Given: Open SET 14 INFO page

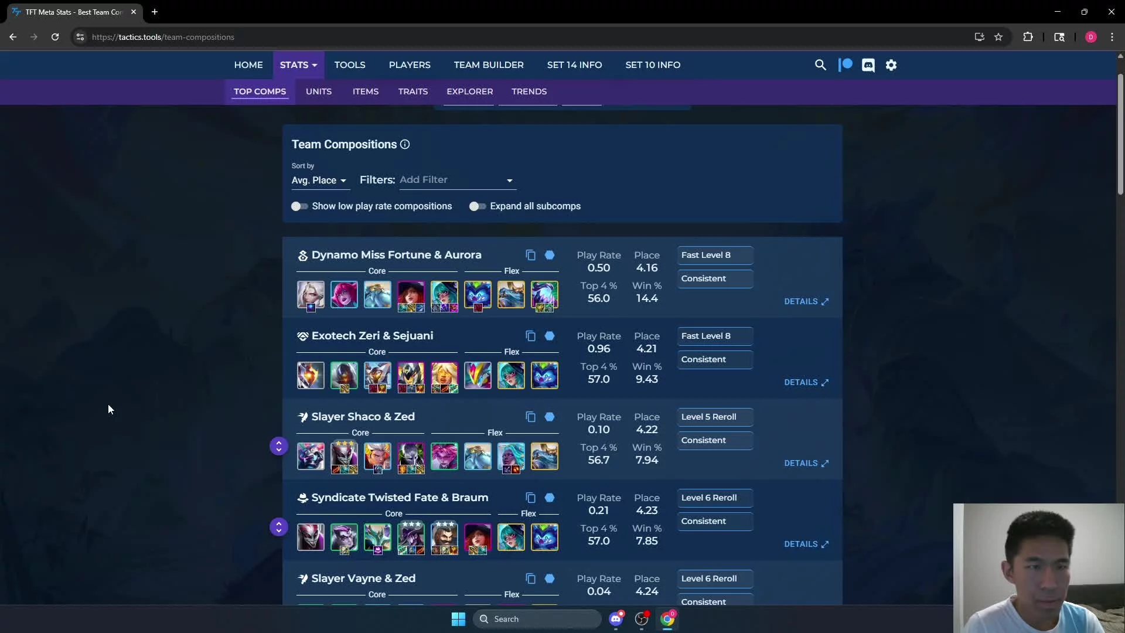Looking at the screenshot, I should pyautogui.click(x=574, y=65).
